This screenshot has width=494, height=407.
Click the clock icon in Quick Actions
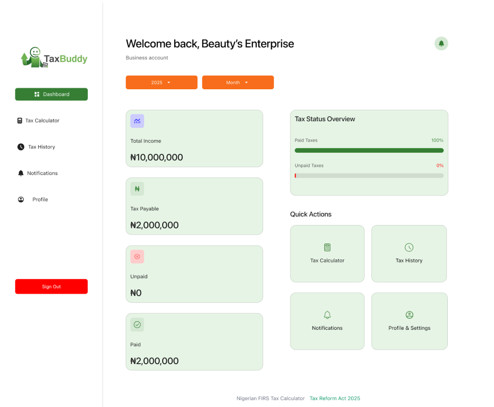tap(409, 247)
